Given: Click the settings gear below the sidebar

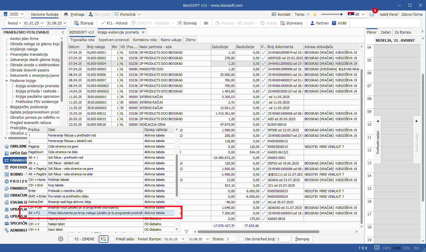Looking at the screenshot, I should (x=61, y=239).
